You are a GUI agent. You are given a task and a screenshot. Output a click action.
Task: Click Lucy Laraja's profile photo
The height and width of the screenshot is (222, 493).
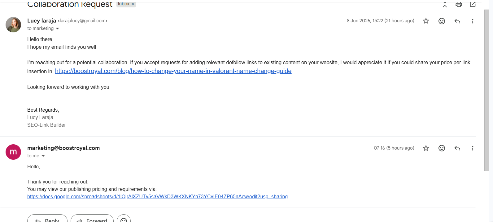(x=13, y=25)
